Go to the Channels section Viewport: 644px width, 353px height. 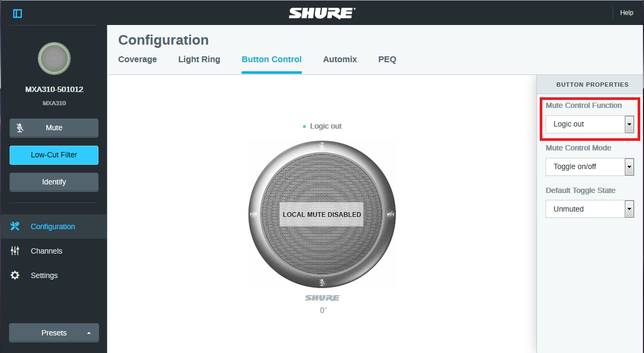click(53, 251)
